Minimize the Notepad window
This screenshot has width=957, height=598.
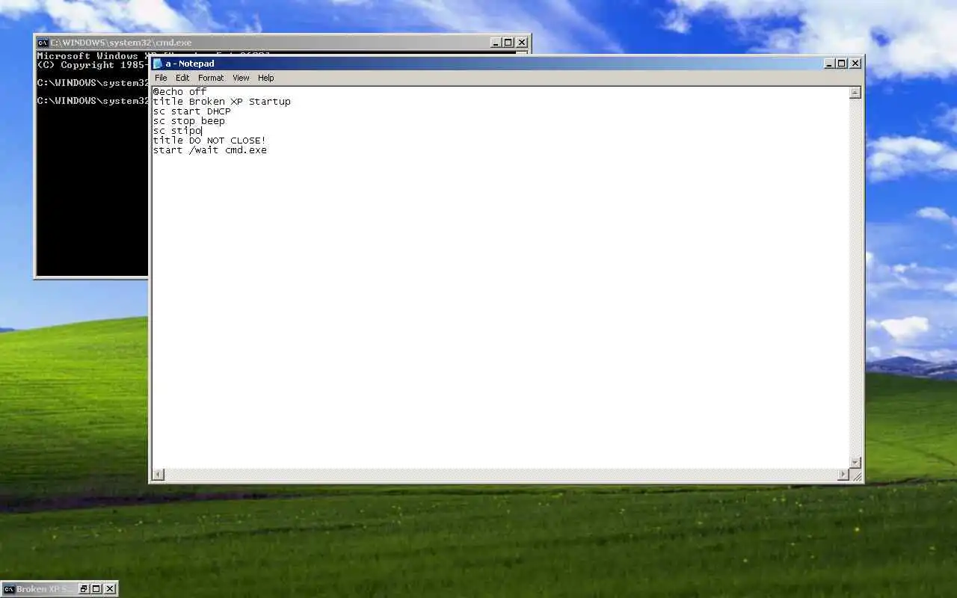(829, 64)
